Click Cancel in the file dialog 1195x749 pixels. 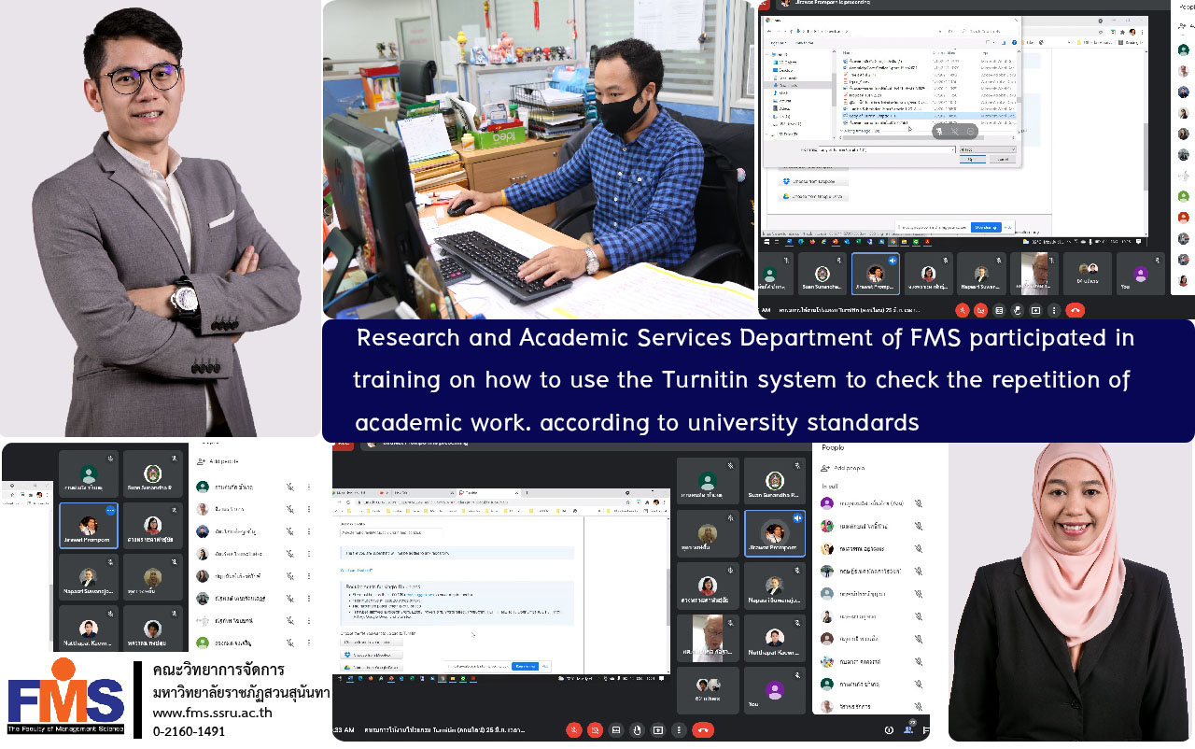coord(1003,160)
